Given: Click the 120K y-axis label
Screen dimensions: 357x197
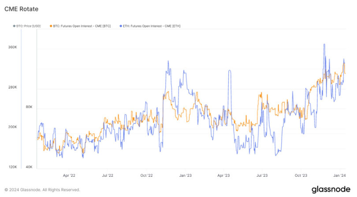Looking at the screenshot, I should tap(12, 167).
